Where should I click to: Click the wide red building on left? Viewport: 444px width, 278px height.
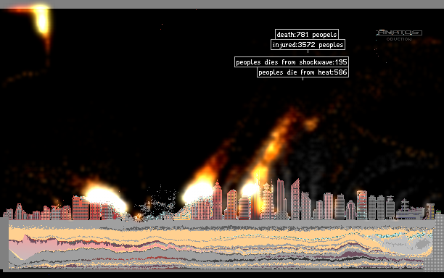pyautogui.click(x=81, y=208)
